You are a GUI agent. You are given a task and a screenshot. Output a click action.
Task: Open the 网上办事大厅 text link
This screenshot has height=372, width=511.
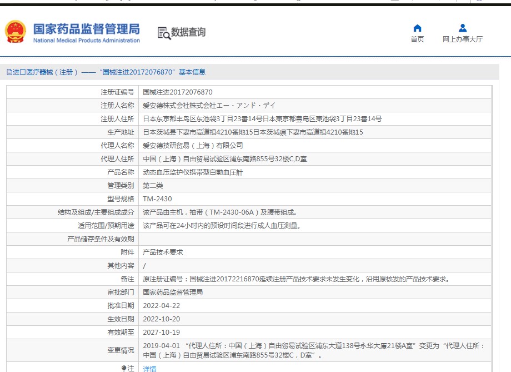pyautogui.click(x=462, y=39)
